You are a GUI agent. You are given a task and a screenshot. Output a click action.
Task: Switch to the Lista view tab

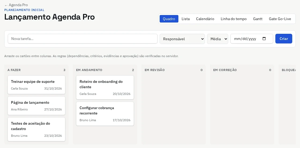pyautogui.click(x=186, y=19)
